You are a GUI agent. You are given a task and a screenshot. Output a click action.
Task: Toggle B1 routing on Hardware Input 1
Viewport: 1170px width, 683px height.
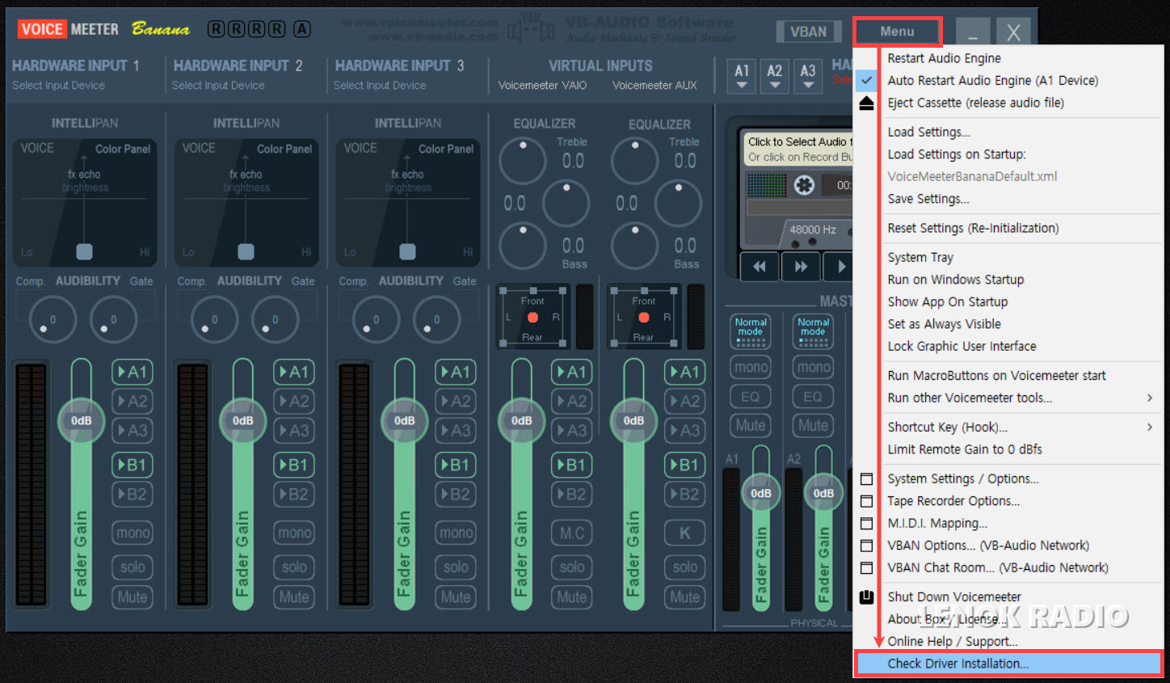(x=133, y=465)
